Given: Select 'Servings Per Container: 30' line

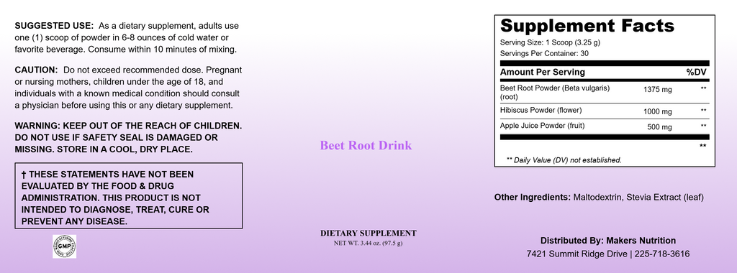Looking at the screenshot, I should pos(544,53).
